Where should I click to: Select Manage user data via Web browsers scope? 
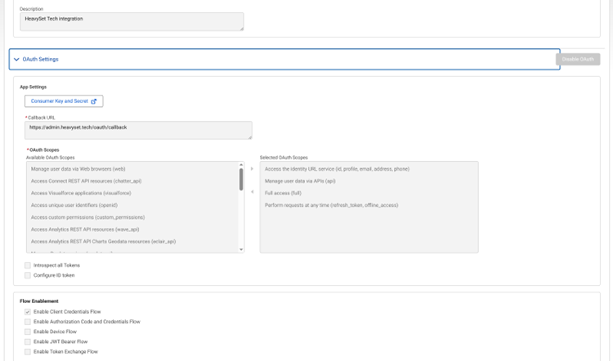point(78,169)
